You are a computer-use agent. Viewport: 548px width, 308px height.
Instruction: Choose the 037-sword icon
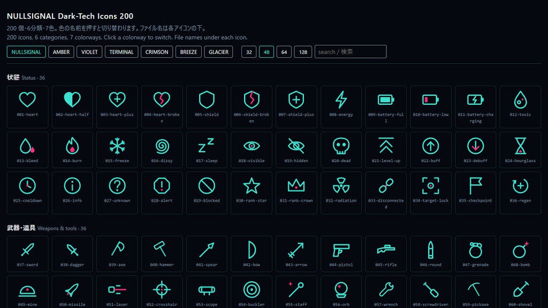pyautogui.click(x=27, y=250)
